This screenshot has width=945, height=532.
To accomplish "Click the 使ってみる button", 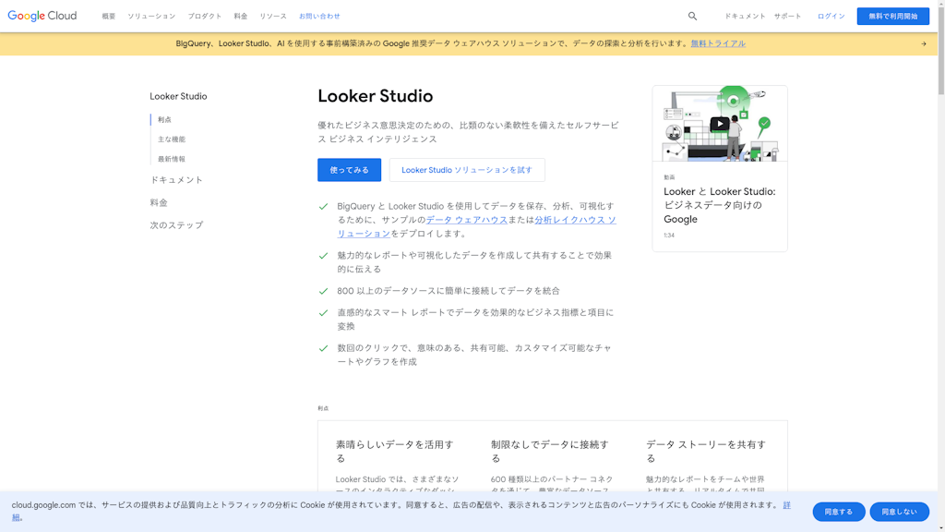I will 349,170.
